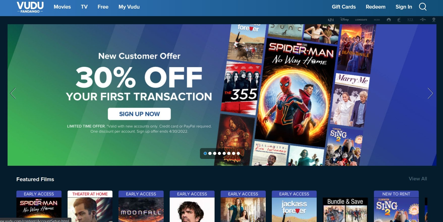
Task: Open the Moonfall early access thumbnail
Action: coord(141,206)
